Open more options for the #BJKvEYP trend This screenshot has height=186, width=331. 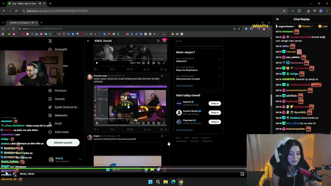[220, 59]
